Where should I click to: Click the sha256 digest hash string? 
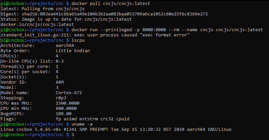(114, 14)
